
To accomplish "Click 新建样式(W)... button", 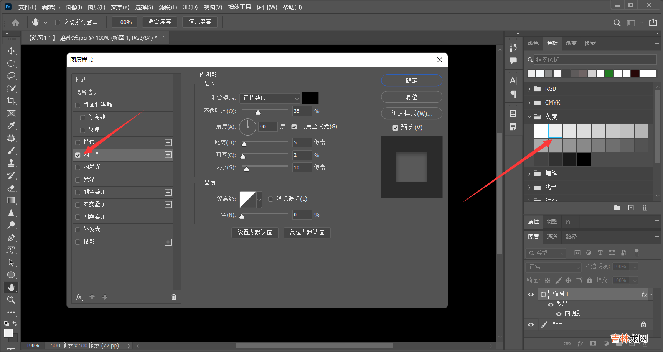I will click(x=412, y=113).
